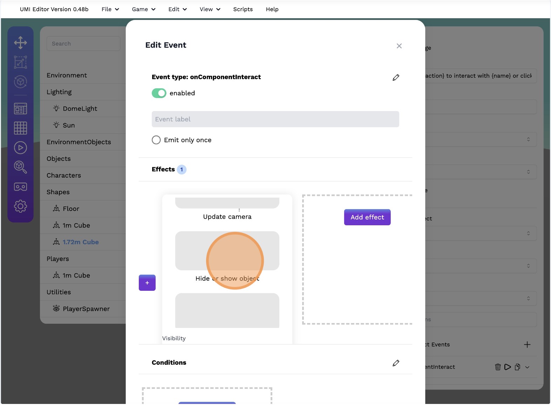Click the grid icon in left toolbar
The image size is (551, 405).
(x=20, y=128)
